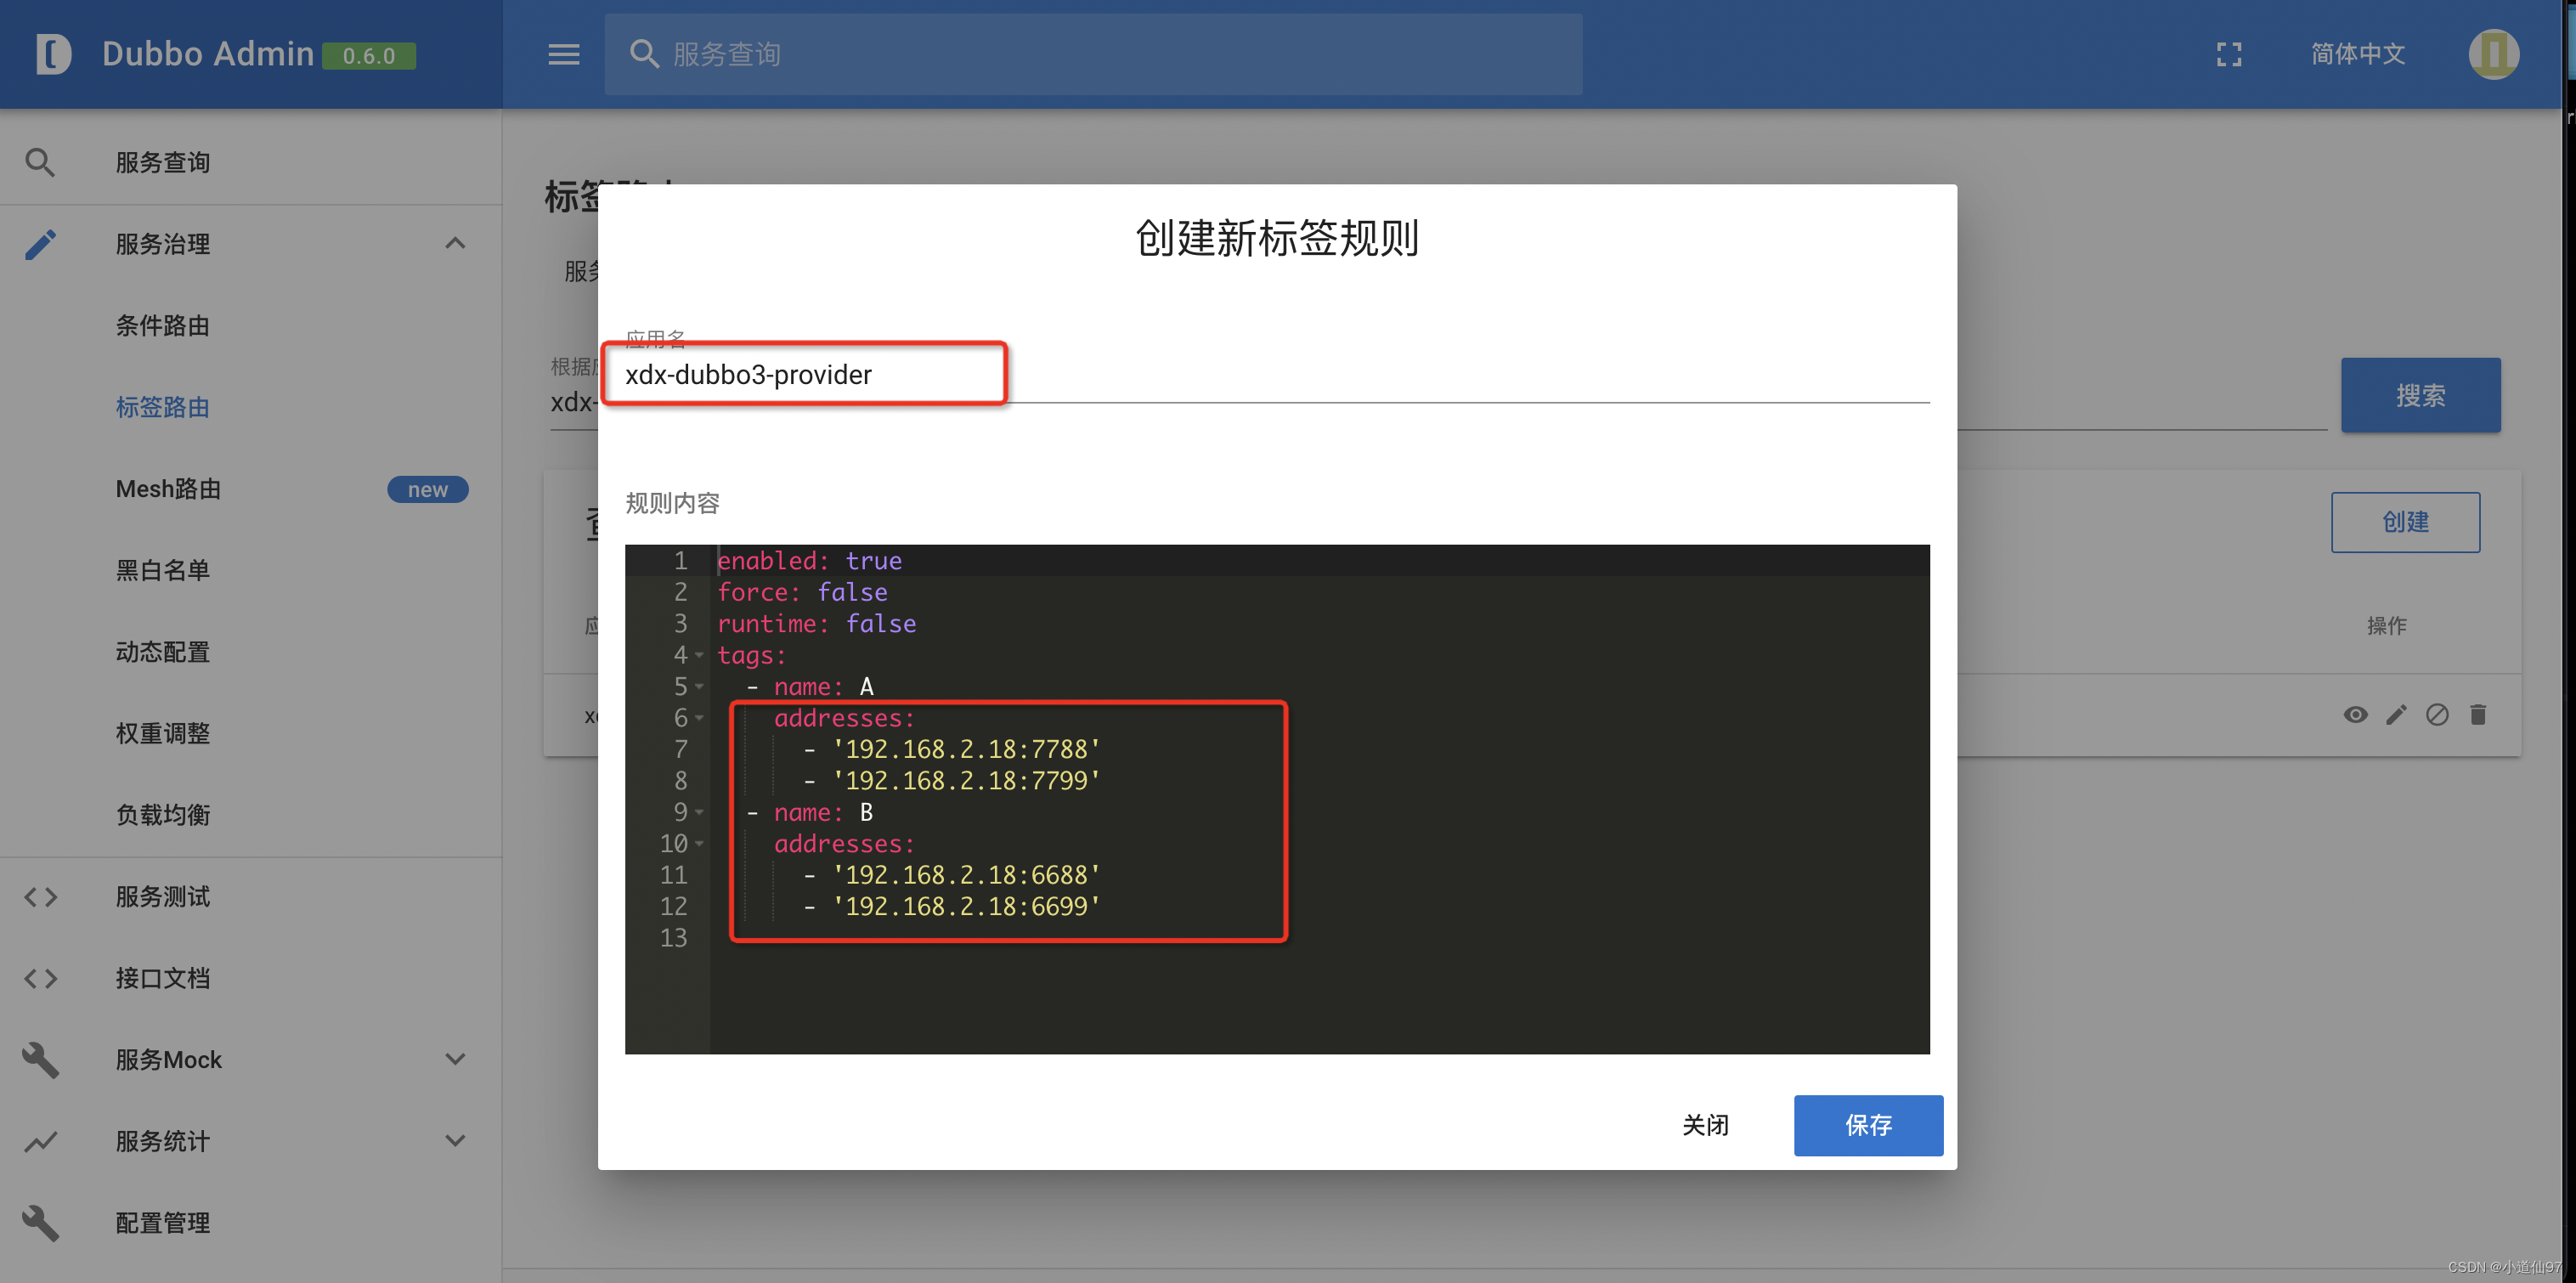Click address '192.168.2.18:6688' in the editor

(966, 875)
